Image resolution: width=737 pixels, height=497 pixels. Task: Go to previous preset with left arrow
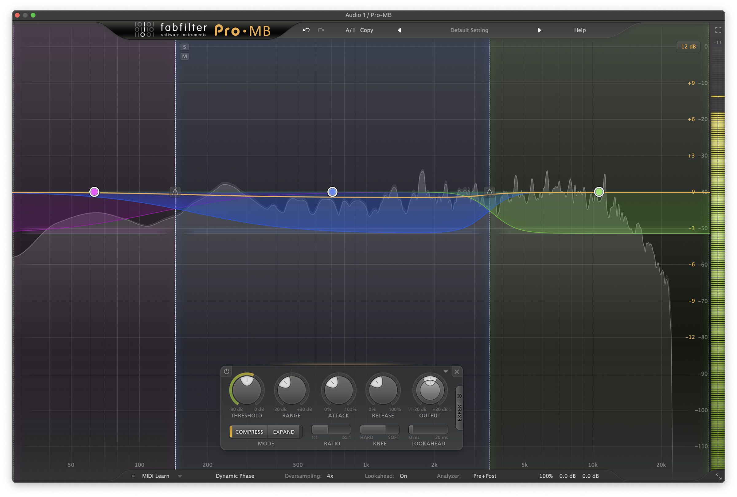coord(400,30)
